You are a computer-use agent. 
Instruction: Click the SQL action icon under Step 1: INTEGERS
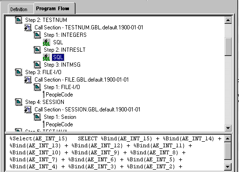point(47,42)
